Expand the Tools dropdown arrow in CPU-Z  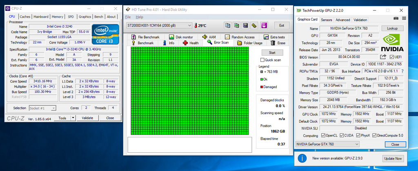73,118
